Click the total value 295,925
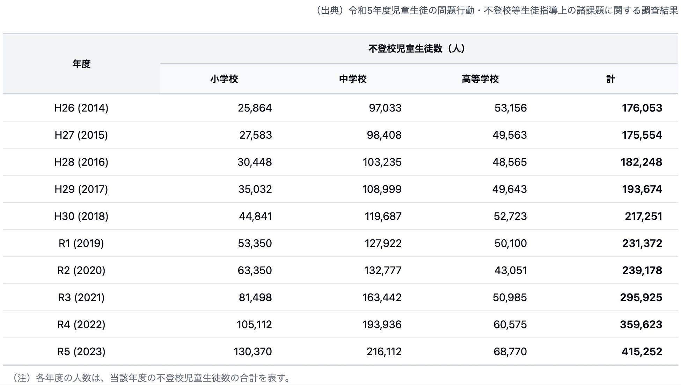 (641, 297)
